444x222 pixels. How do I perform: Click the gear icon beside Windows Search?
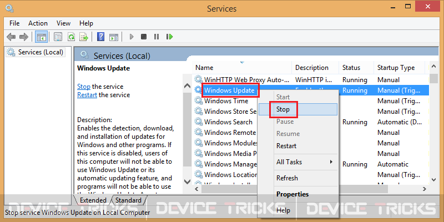[x=199, y=122]
